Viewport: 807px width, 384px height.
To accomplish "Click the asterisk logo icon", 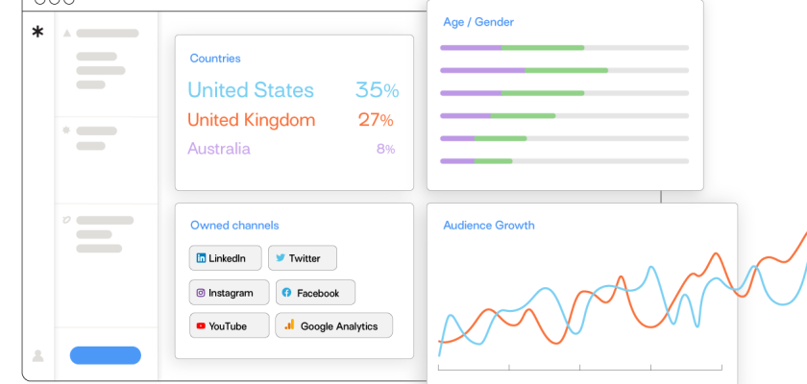I will click(x=37, y=32).
